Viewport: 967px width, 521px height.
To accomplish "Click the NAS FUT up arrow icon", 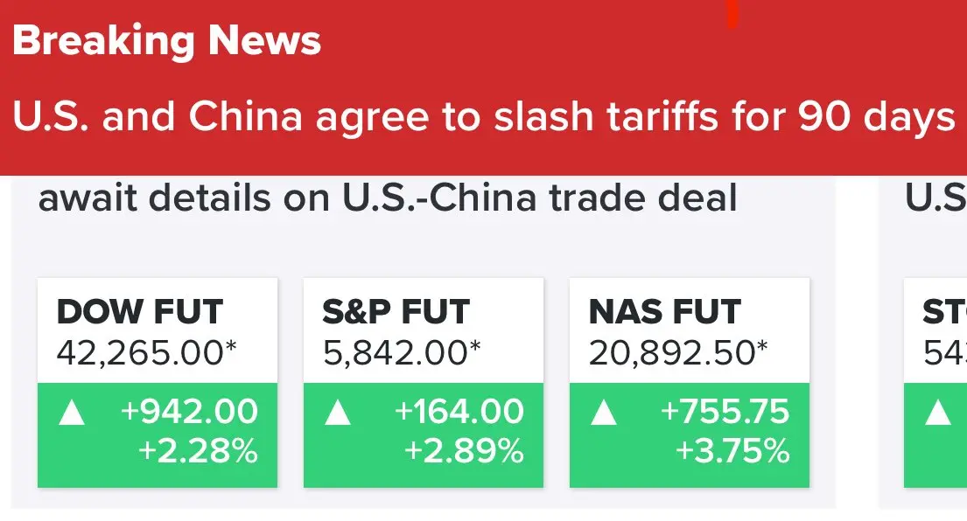I will (604, 413).
